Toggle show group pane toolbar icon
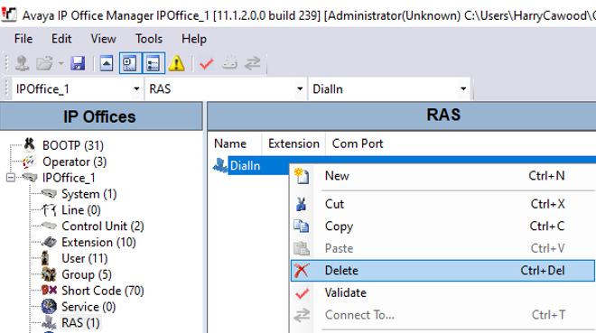This screenshot has width=596, height=333. click(x=154, y=63)
